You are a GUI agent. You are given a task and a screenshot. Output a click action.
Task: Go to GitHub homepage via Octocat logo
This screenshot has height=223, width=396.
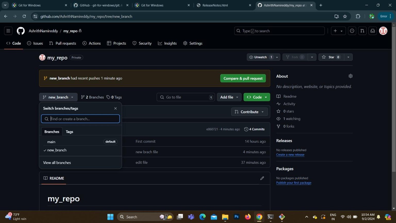pyautogui.click(x=21, y=31)
